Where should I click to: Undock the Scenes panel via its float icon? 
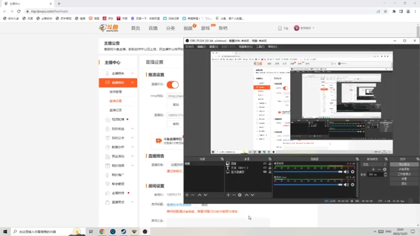point(222,159)
